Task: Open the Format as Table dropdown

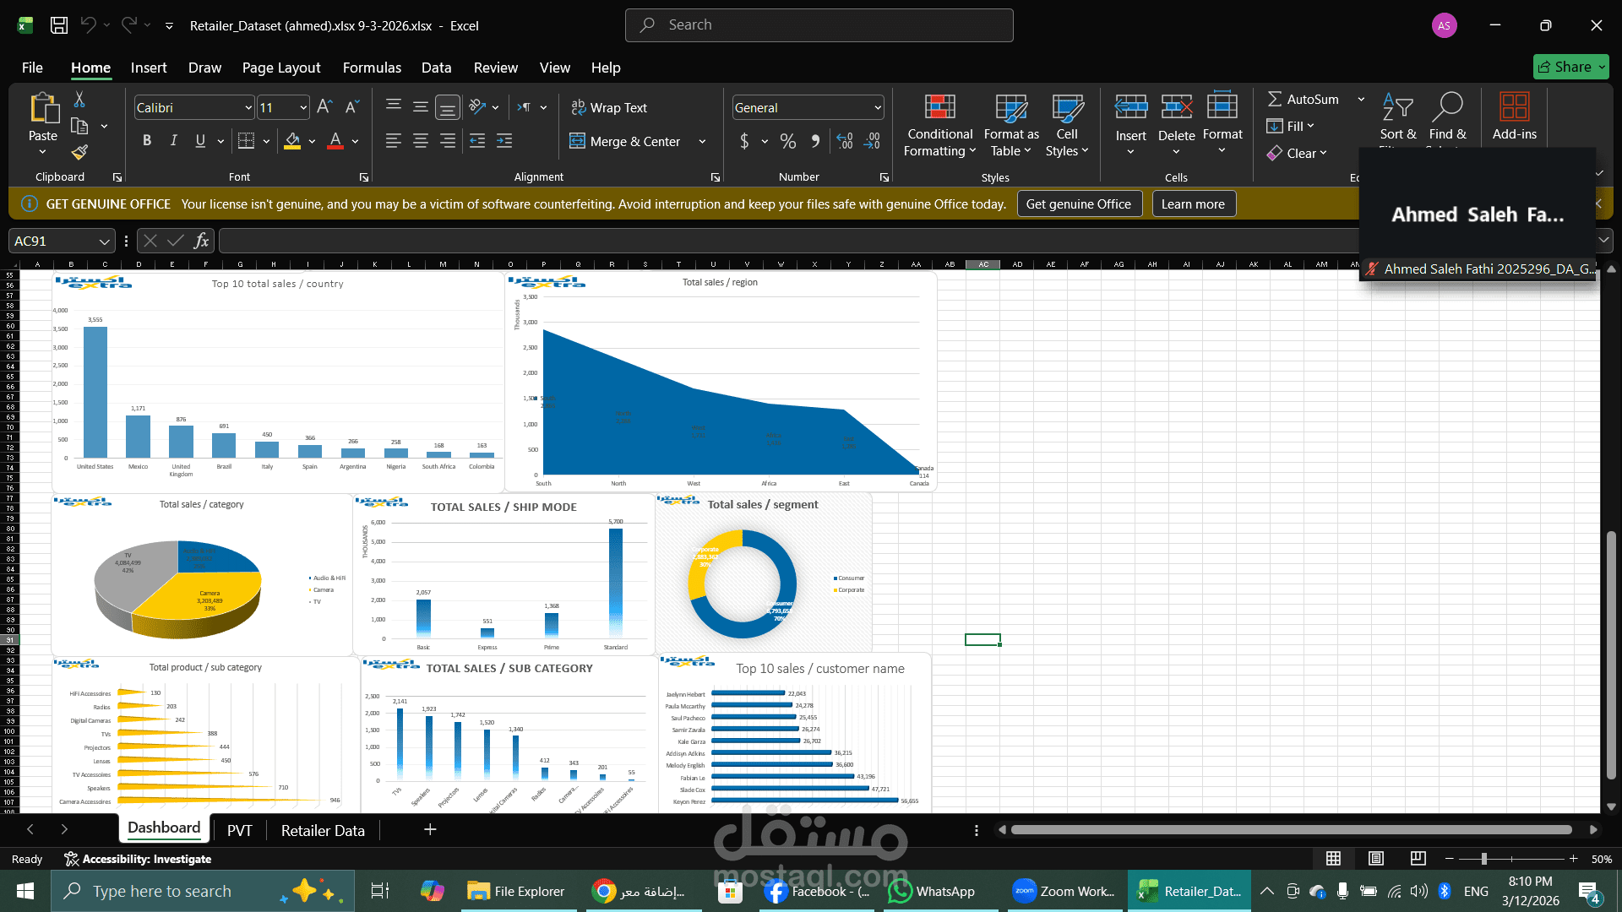Action: coord(1011,125)
